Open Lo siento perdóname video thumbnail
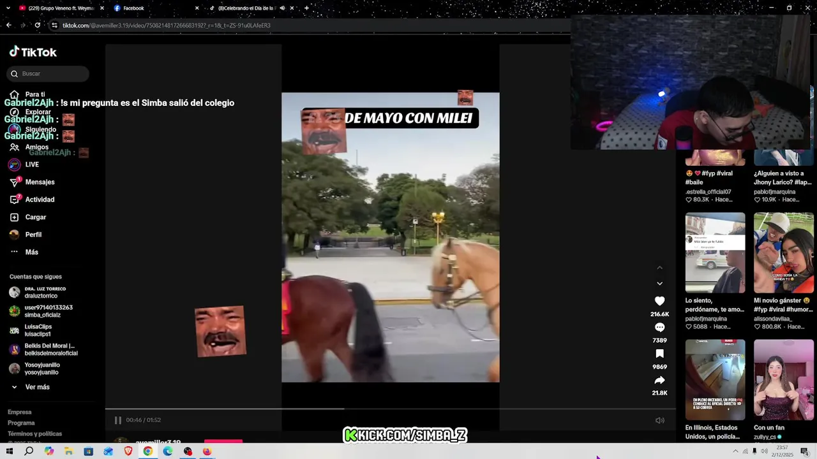 coord(715,252)
